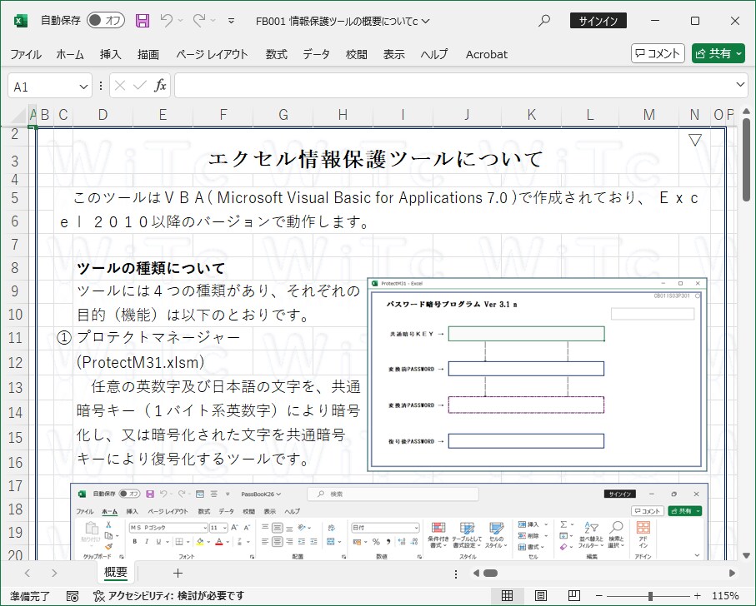Save the workbook with the floppy icon

click(143, 21)
